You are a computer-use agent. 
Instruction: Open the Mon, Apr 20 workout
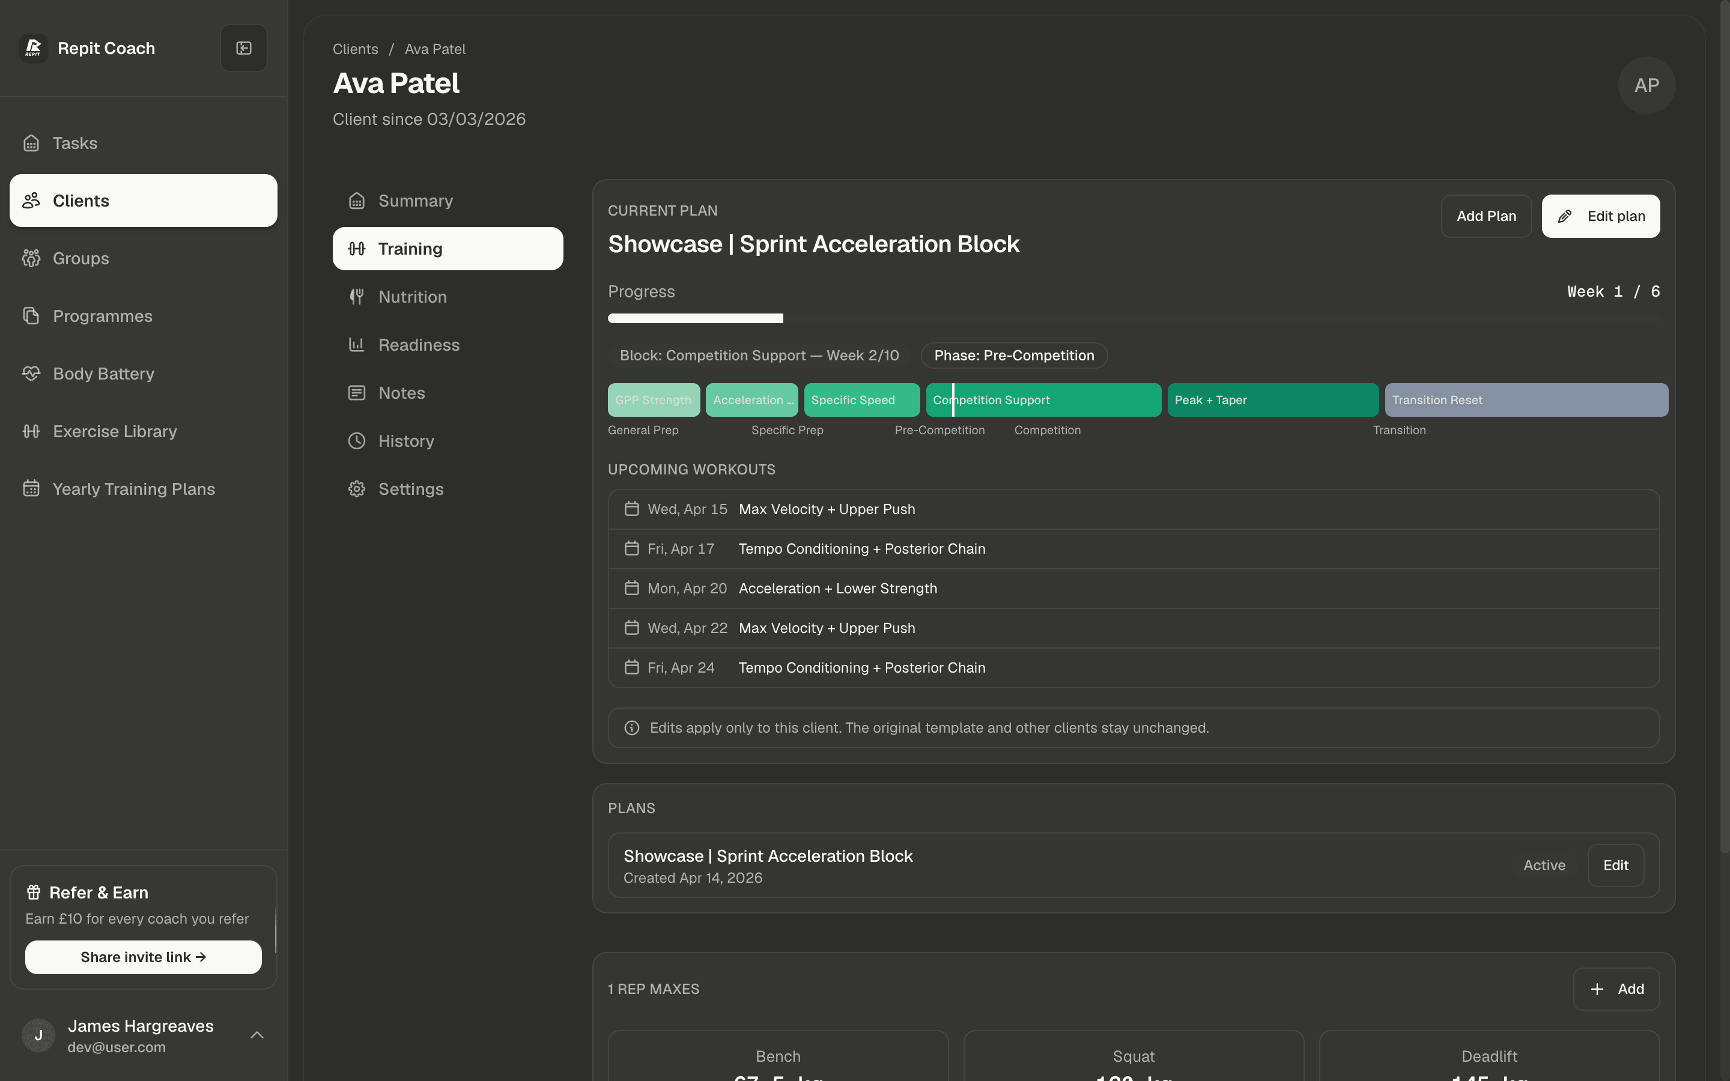pos(1134,589)
